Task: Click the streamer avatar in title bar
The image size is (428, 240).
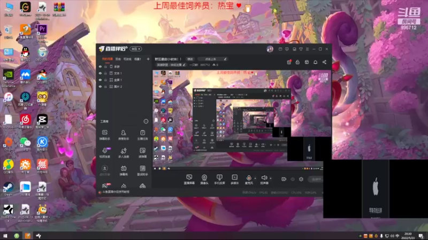Action: pyautogui.click(x=270, y=49)
